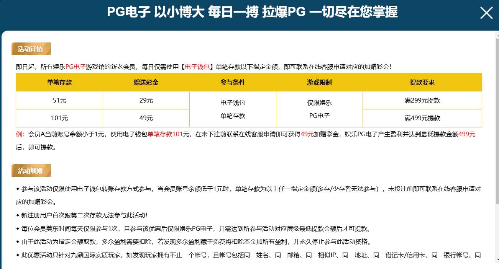This screenshot has height=269, width=499.
Task: Click 电子钱包 in the 参与条件 column cell
Action: [x=233, y=103]
